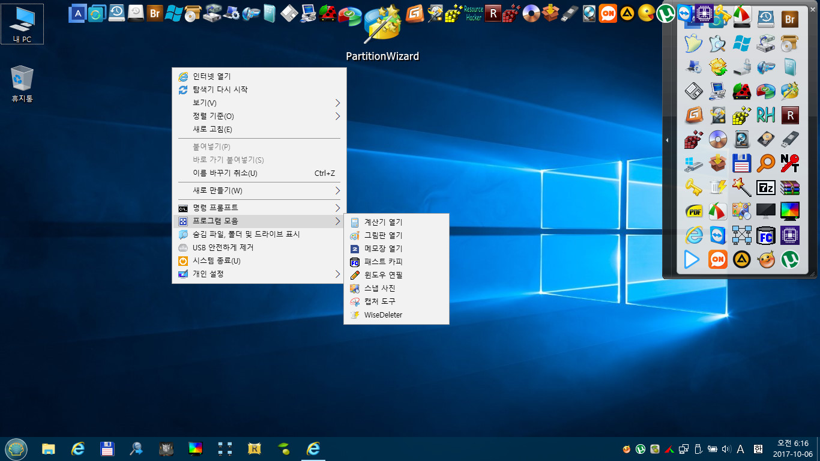Choose 이름 바꾸기 취소(U) menu entry

[x=259, y=173]
